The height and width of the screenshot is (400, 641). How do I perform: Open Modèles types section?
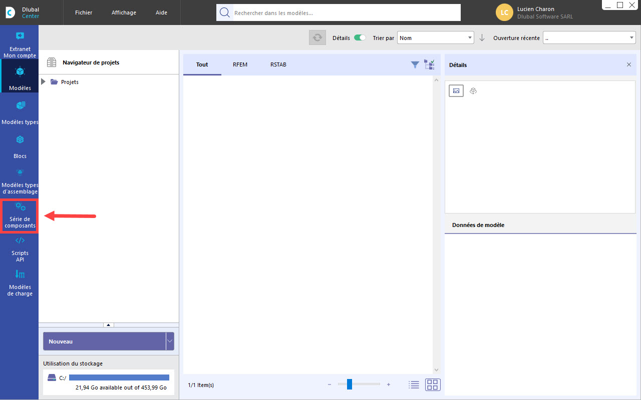click(x=20, y=112)
